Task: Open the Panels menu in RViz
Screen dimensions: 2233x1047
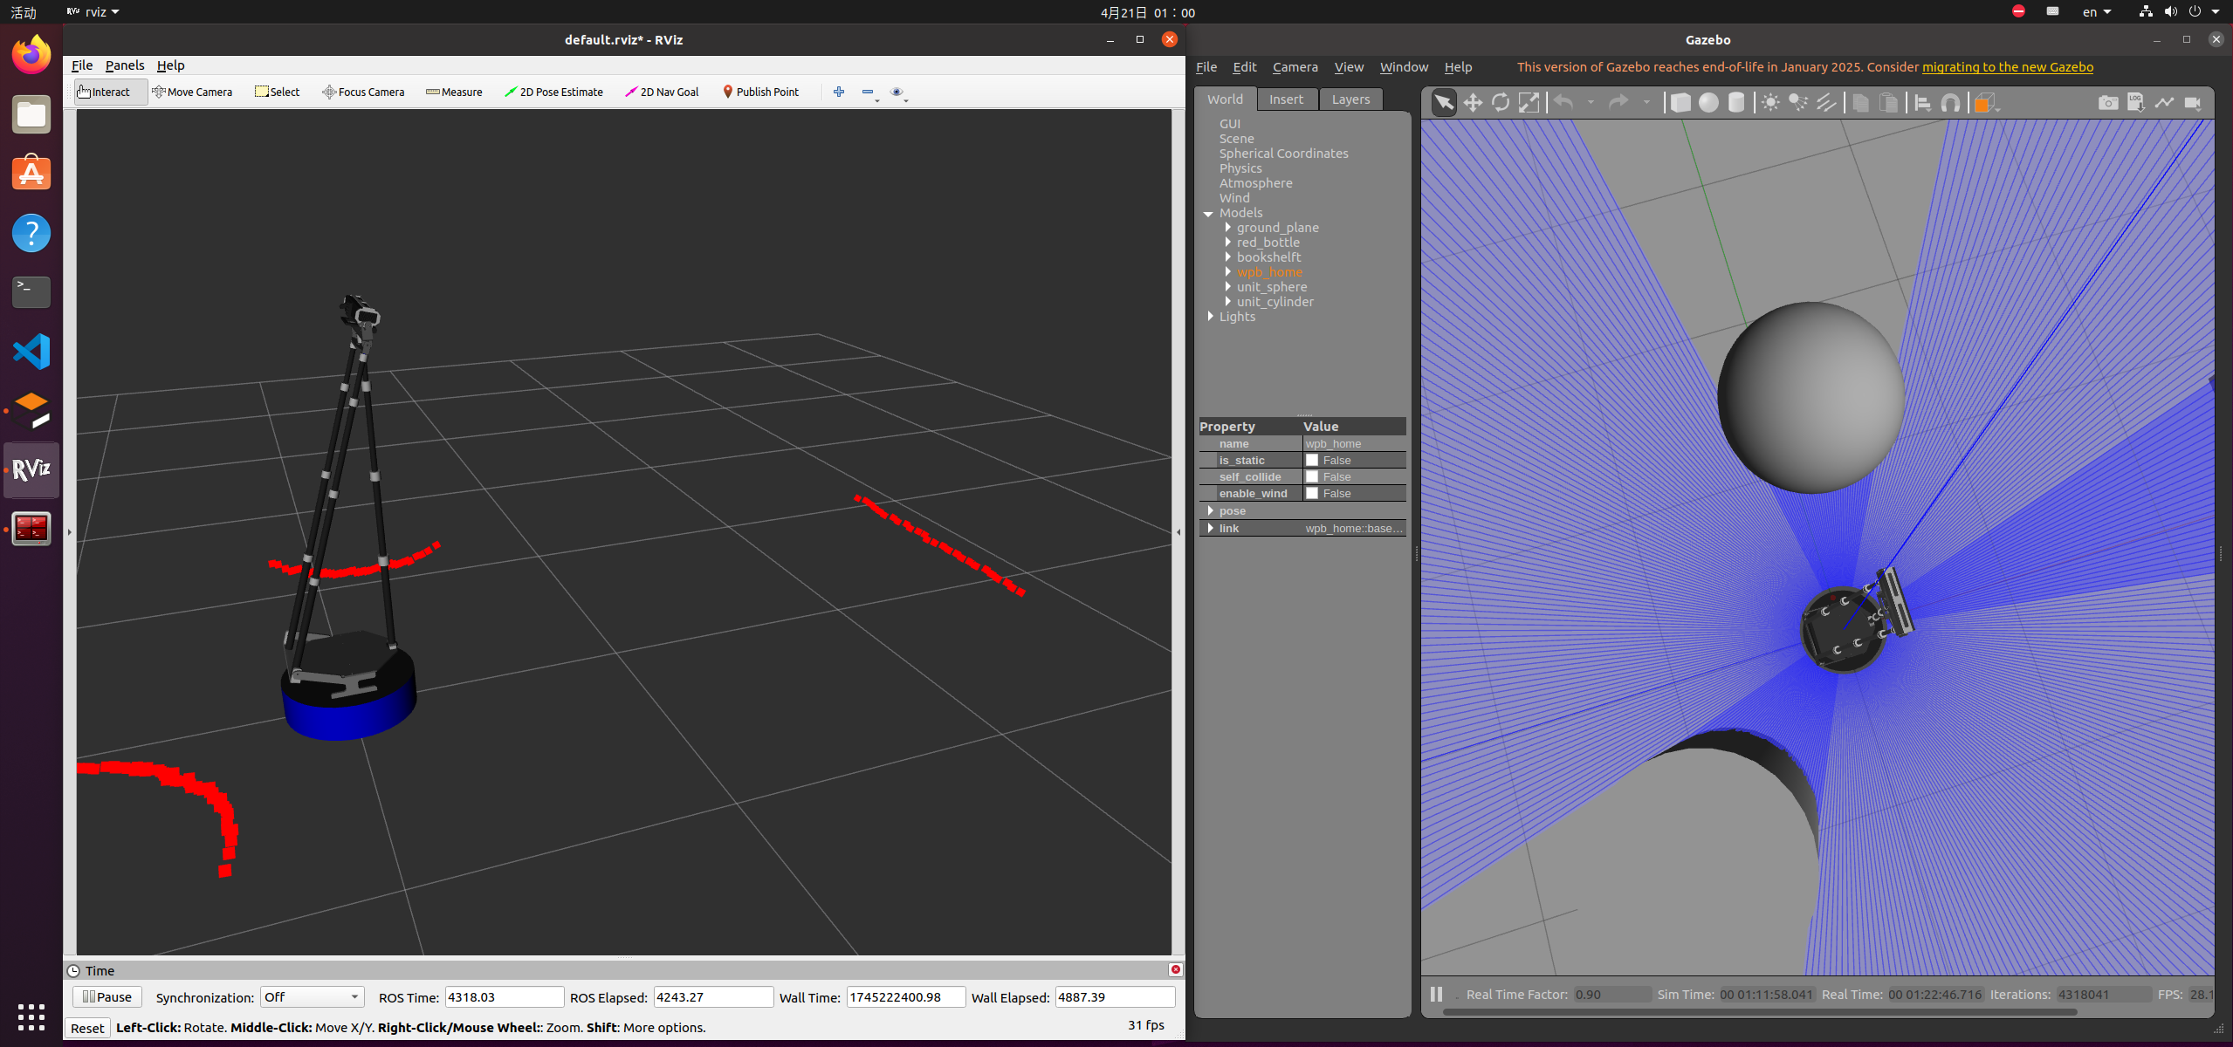Action: [x=125, y=65]
